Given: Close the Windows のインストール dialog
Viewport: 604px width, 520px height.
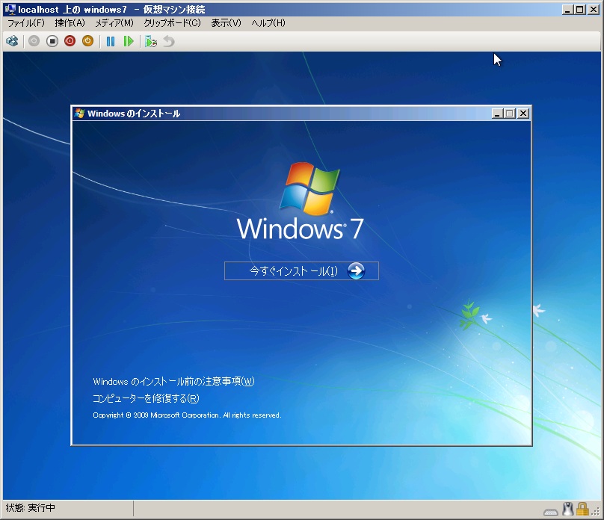Looking at the screenshot, I should tap(523, 114).
